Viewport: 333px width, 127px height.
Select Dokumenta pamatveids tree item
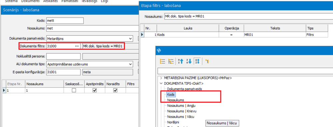pos(185,89)
